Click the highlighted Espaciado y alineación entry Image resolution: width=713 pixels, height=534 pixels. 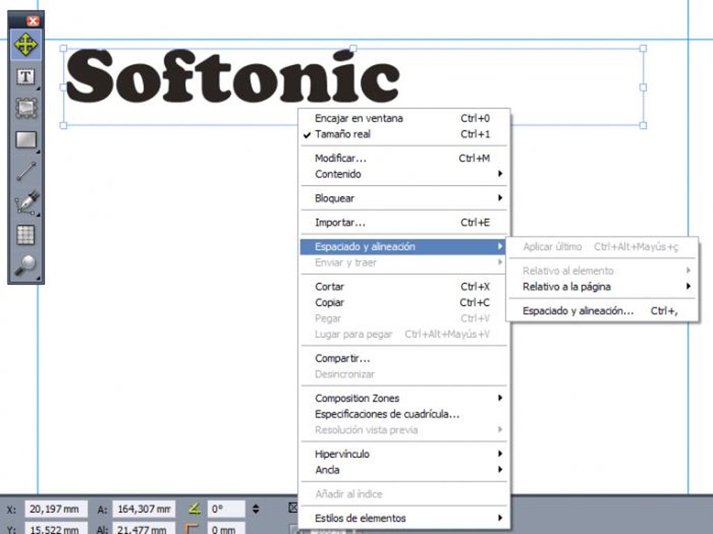coord(404,246)
